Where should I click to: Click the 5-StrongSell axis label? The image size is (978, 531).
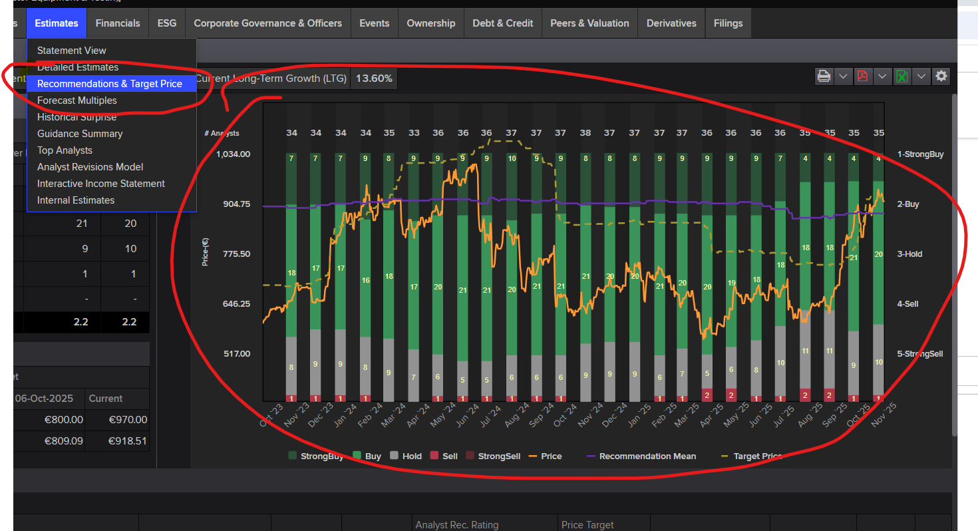click(x=920, y=354)
